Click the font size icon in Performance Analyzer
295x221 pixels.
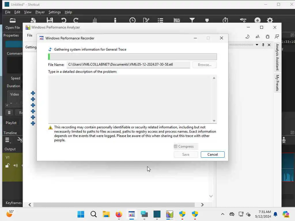(x=257, y=37)
